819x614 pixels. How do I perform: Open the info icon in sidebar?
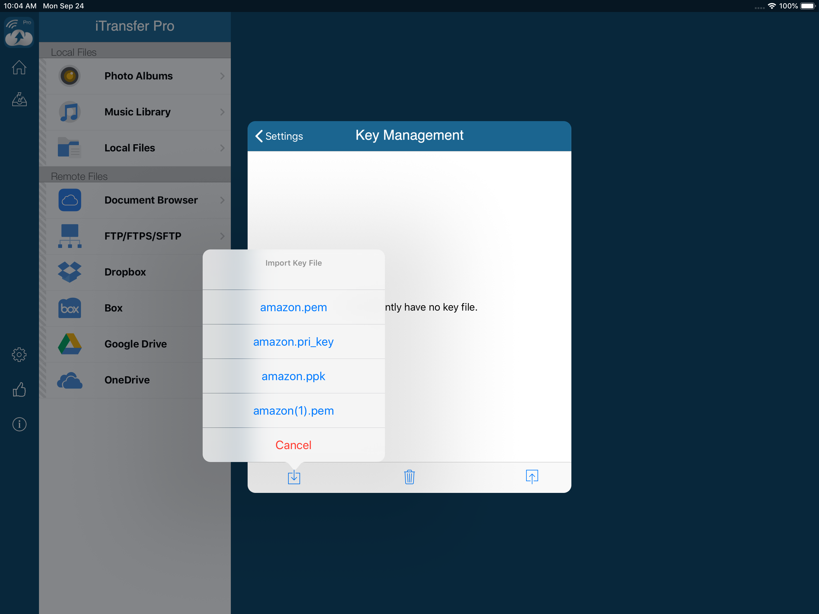click(19, 424)
